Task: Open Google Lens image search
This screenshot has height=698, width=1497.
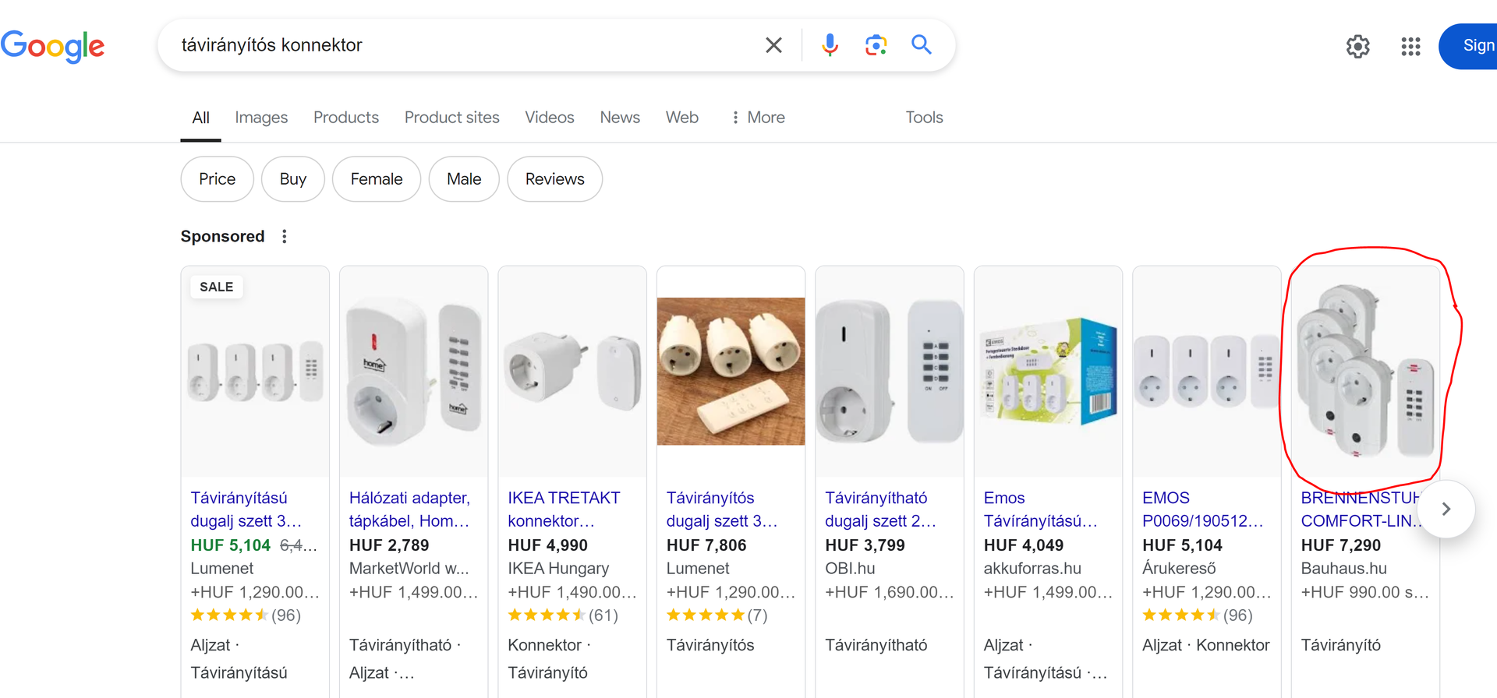Action: pos(876,45)
